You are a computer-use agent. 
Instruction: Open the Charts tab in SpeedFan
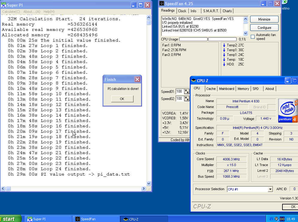coord(227,11)
